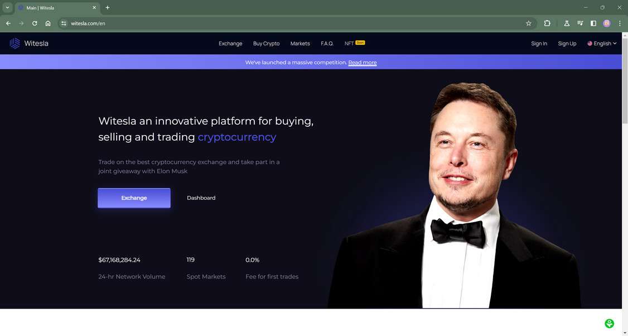Screen dimensions: 628x336
Task: Click the green chat widget icon
Action: pyautogui.click(x=609, y=324)
